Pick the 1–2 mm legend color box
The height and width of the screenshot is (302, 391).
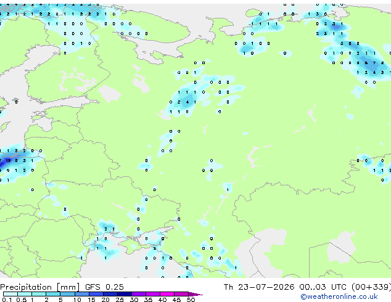(39, 294)
